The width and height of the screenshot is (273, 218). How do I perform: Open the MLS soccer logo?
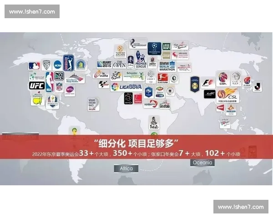59,76
